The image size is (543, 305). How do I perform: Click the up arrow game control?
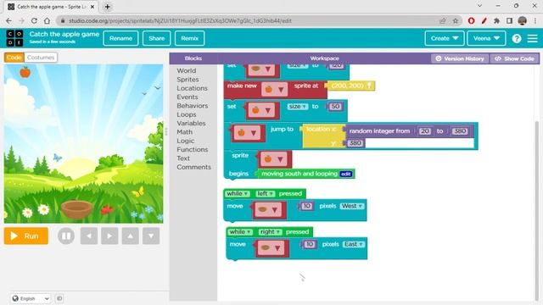click(130, 236)
